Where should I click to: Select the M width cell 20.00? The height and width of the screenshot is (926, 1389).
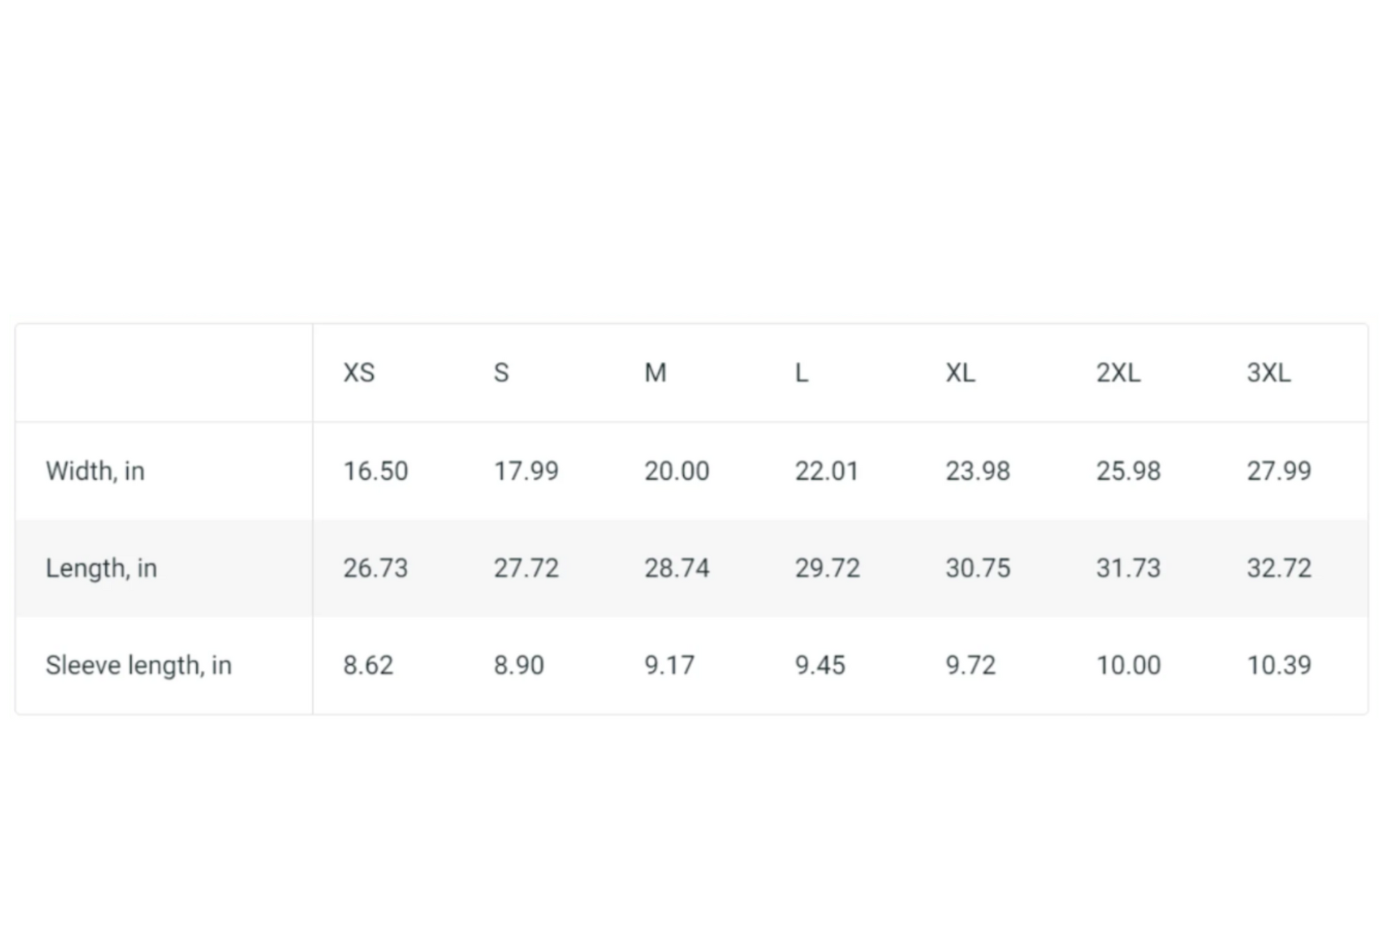pyautogui.click(x=677, y=471)
